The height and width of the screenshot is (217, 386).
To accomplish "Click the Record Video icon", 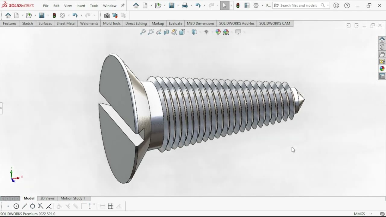I will (x=115, y=15).
